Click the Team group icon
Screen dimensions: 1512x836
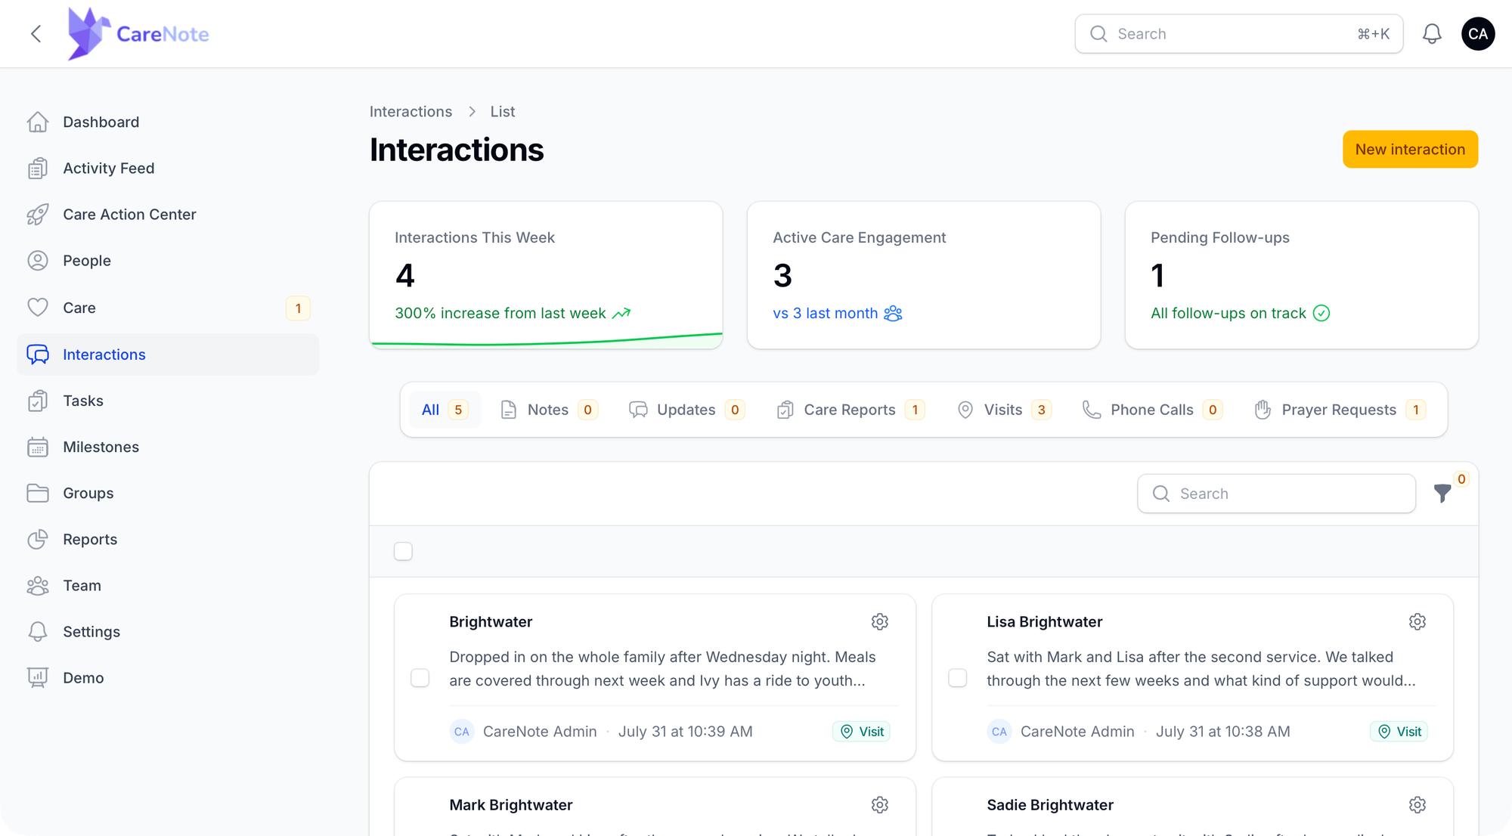tap(38, 586)
